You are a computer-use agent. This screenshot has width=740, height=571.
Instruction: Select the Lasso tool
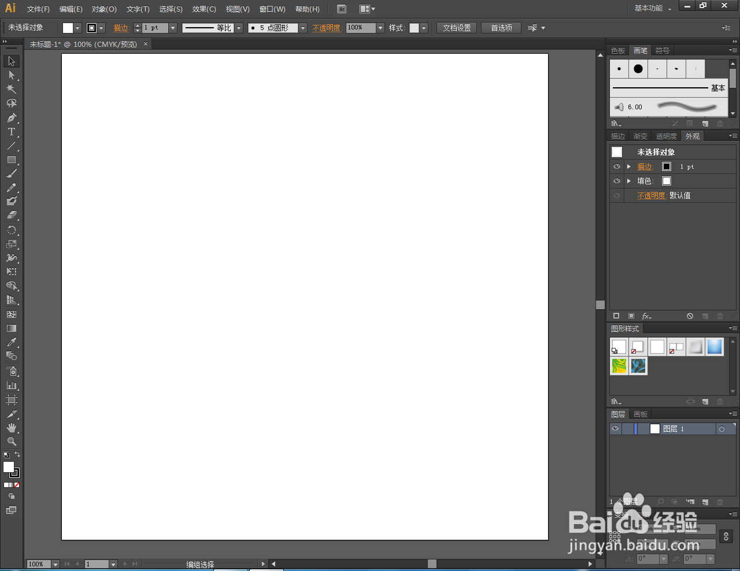tap(12, 103)
